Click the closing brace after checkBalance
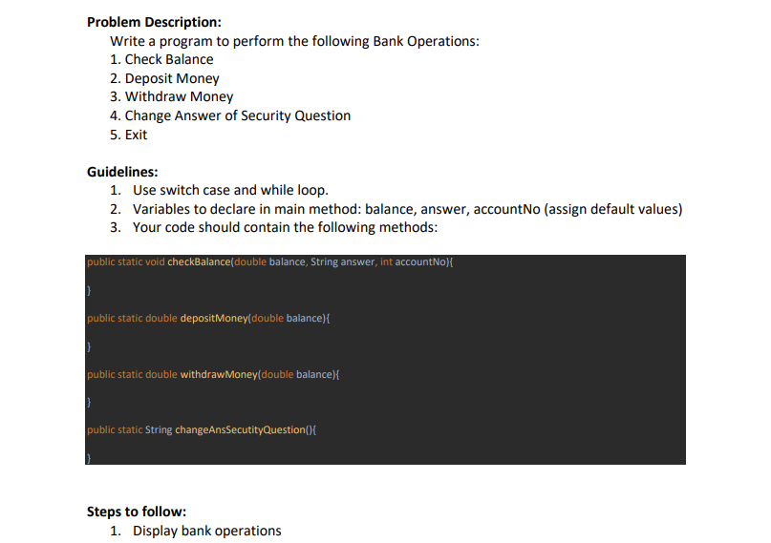The image size is (771, 543). coord(89,291)
